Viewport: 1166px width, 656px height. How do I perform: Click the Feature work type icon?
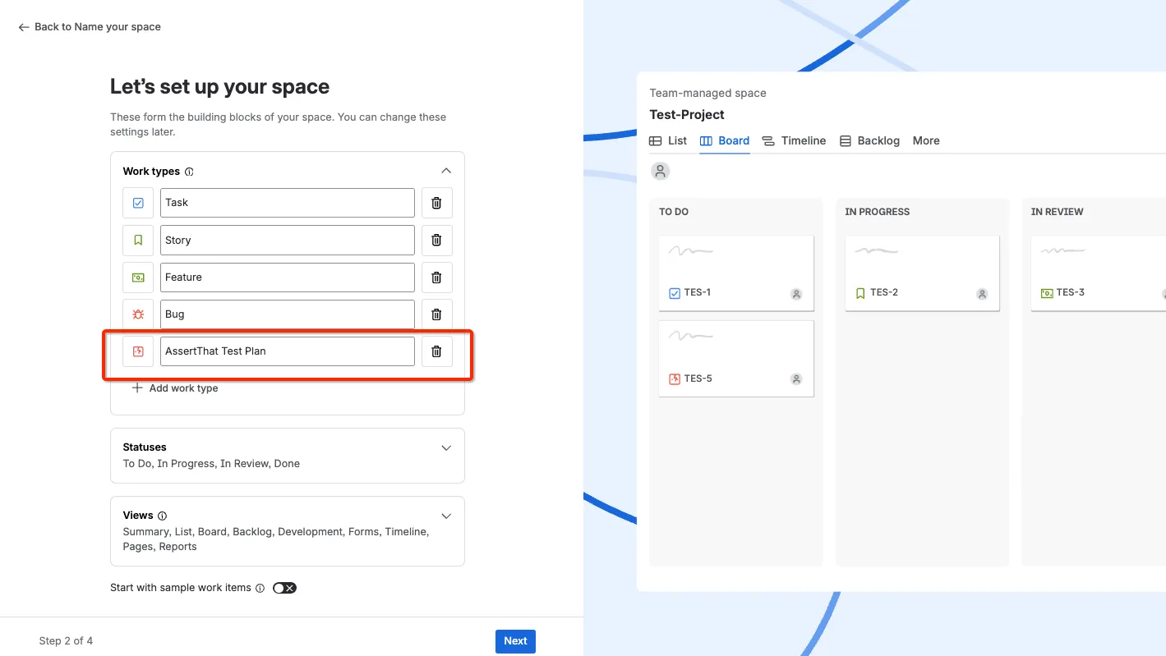pyautogui.click(x=138, y=278)
